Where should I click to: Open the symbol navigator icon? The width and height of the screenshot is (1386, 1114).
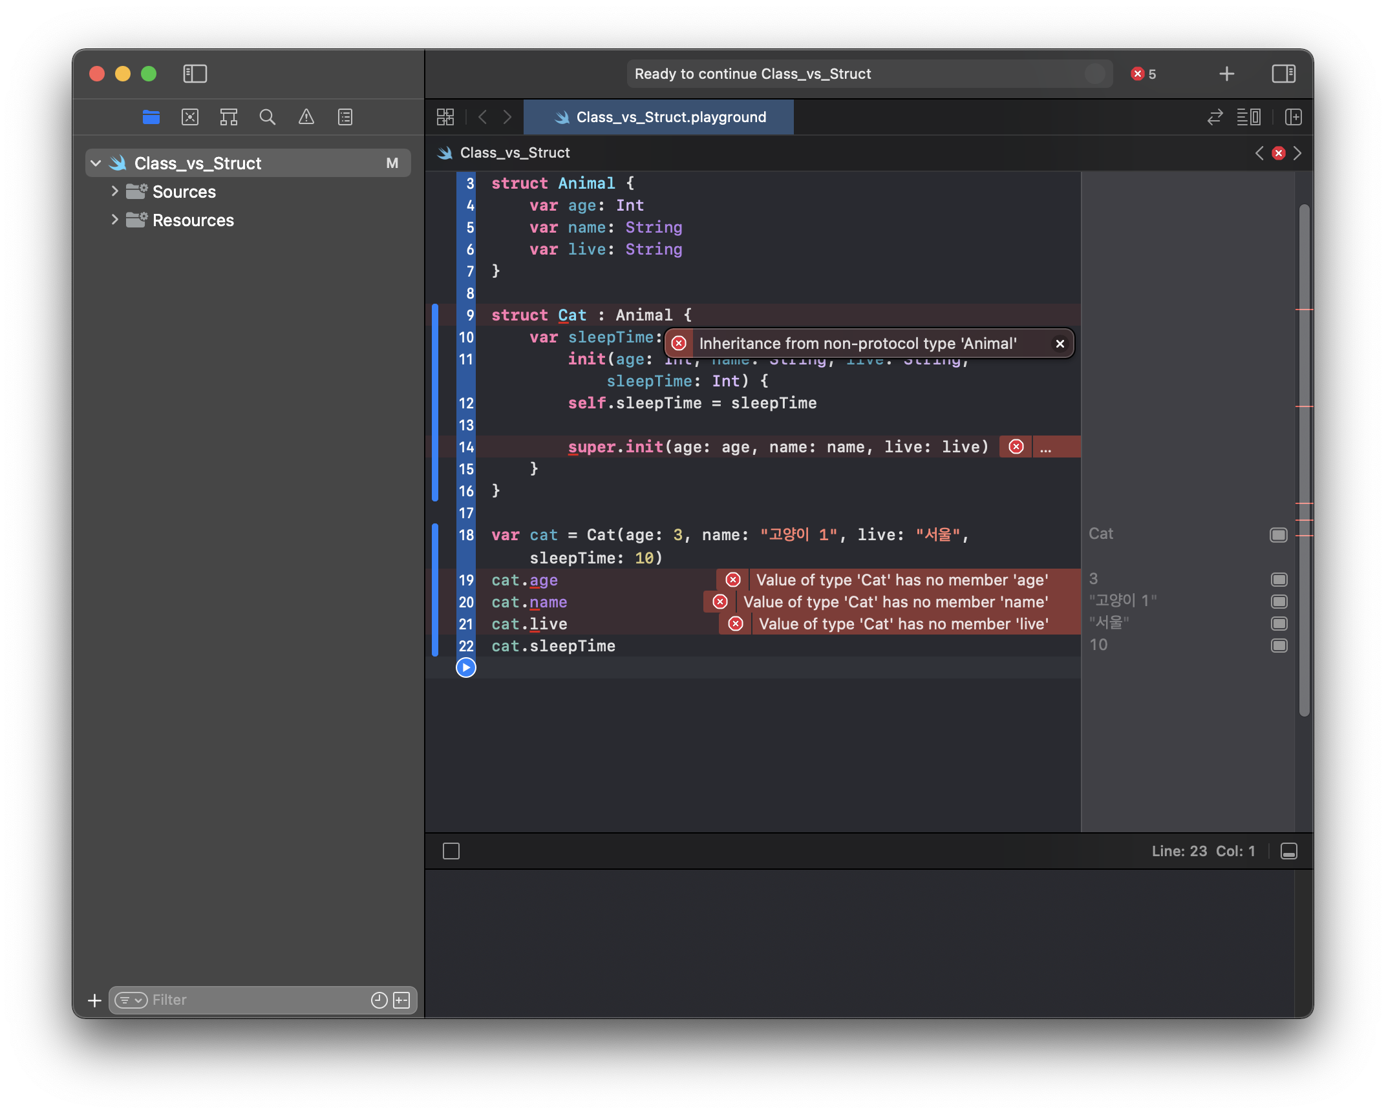(228, 117)
